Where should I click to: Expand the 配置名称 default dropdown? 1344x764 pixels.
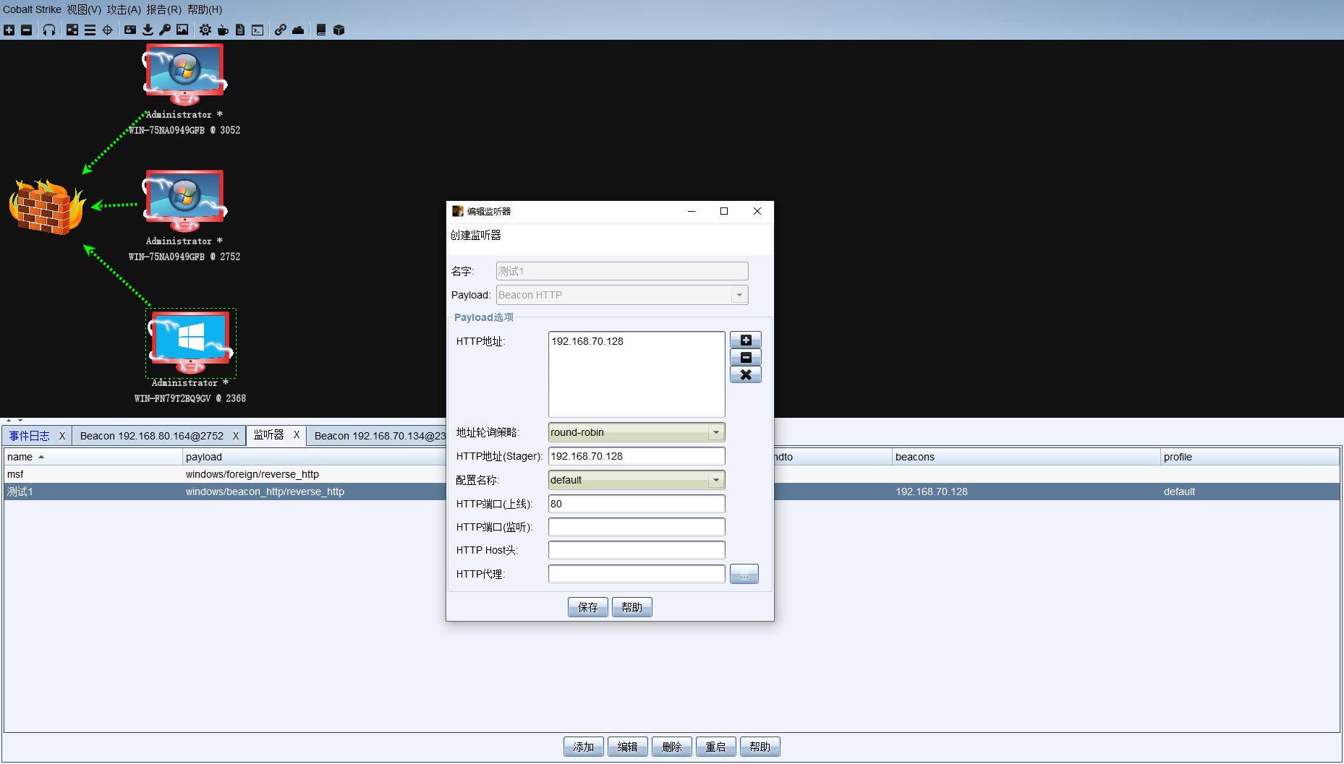[715, 479]
